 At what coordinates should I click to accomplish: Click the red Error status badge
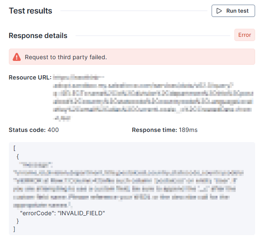coord(245,35)
